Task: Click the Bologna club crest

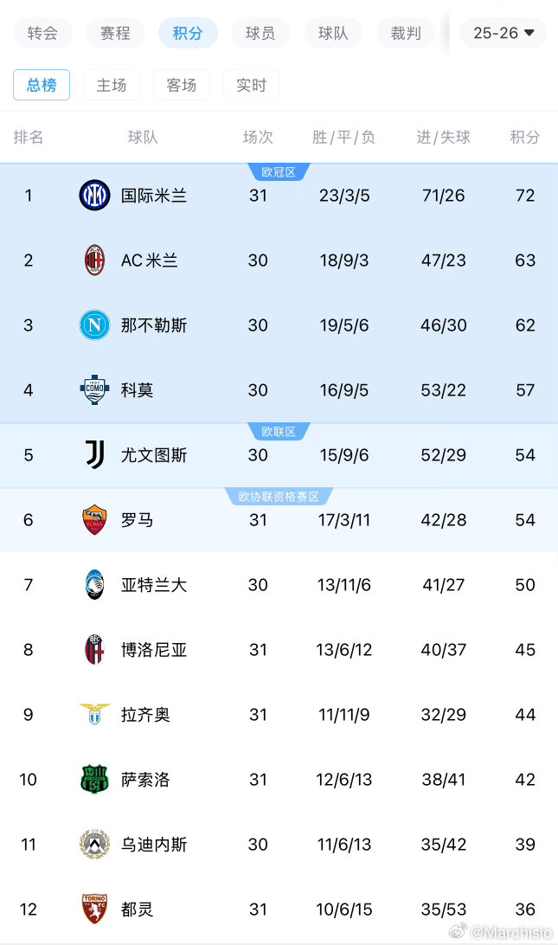Action: point(94,649)
